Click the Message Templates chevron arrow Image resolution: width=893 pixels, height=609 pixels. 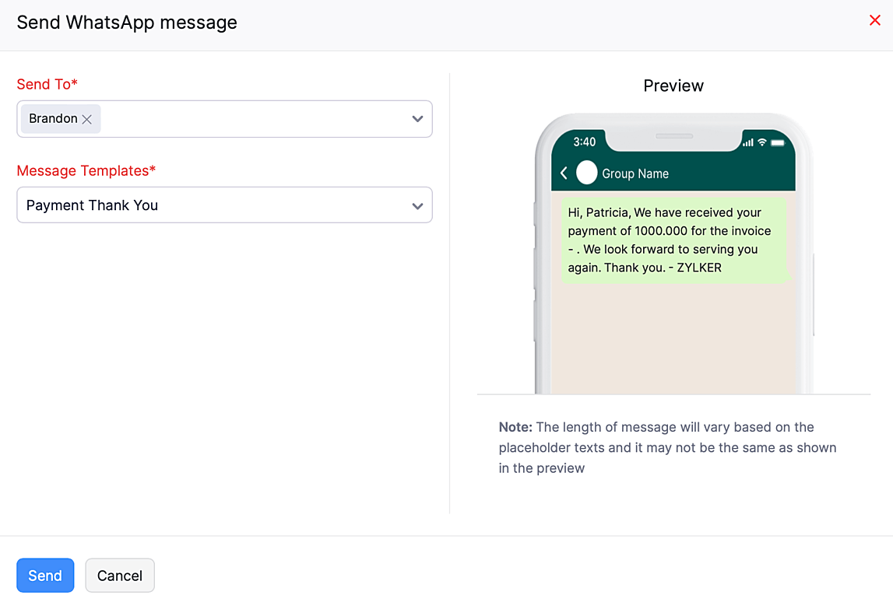[417, 205]
